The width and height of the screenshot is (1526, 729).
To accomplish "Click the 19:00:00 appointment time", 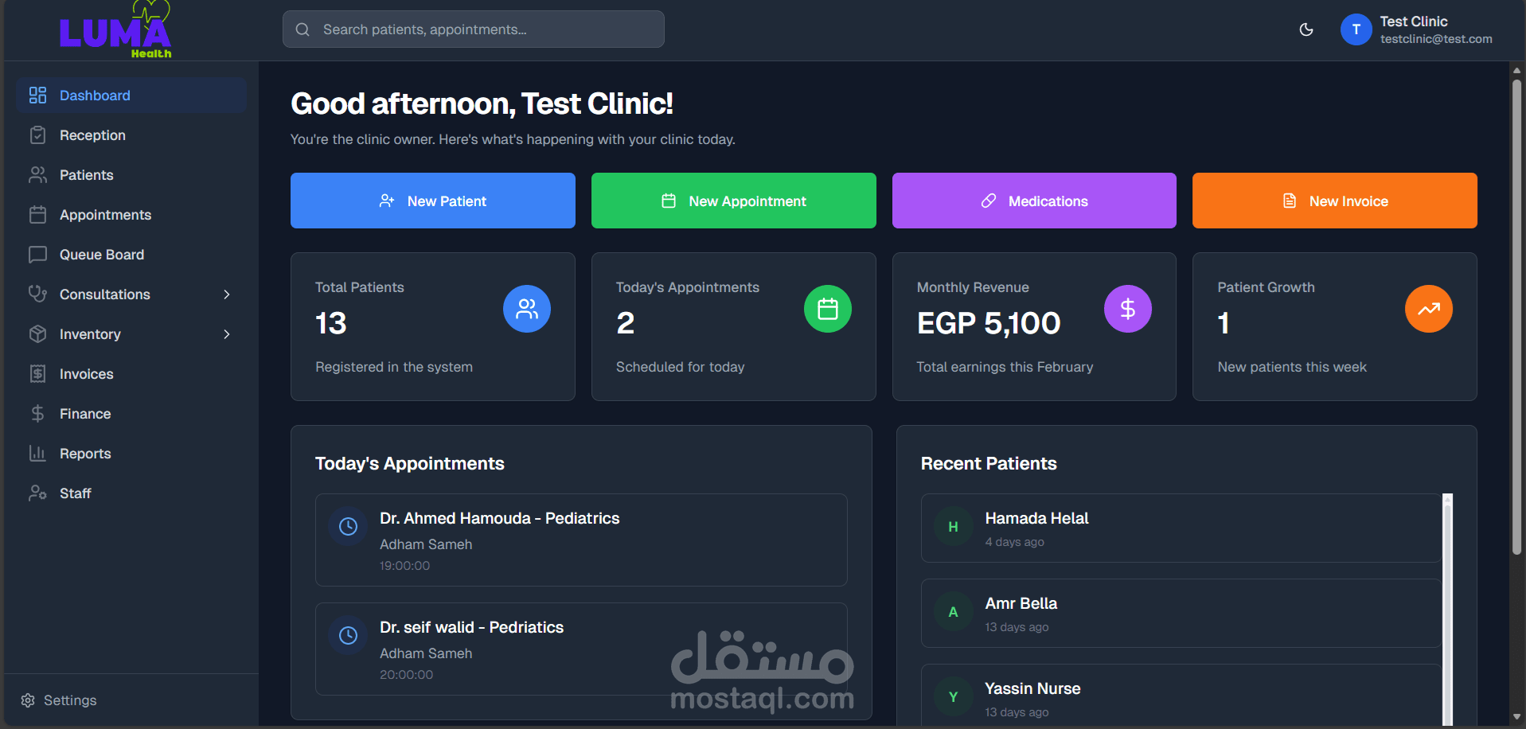I will coord(404,566).
